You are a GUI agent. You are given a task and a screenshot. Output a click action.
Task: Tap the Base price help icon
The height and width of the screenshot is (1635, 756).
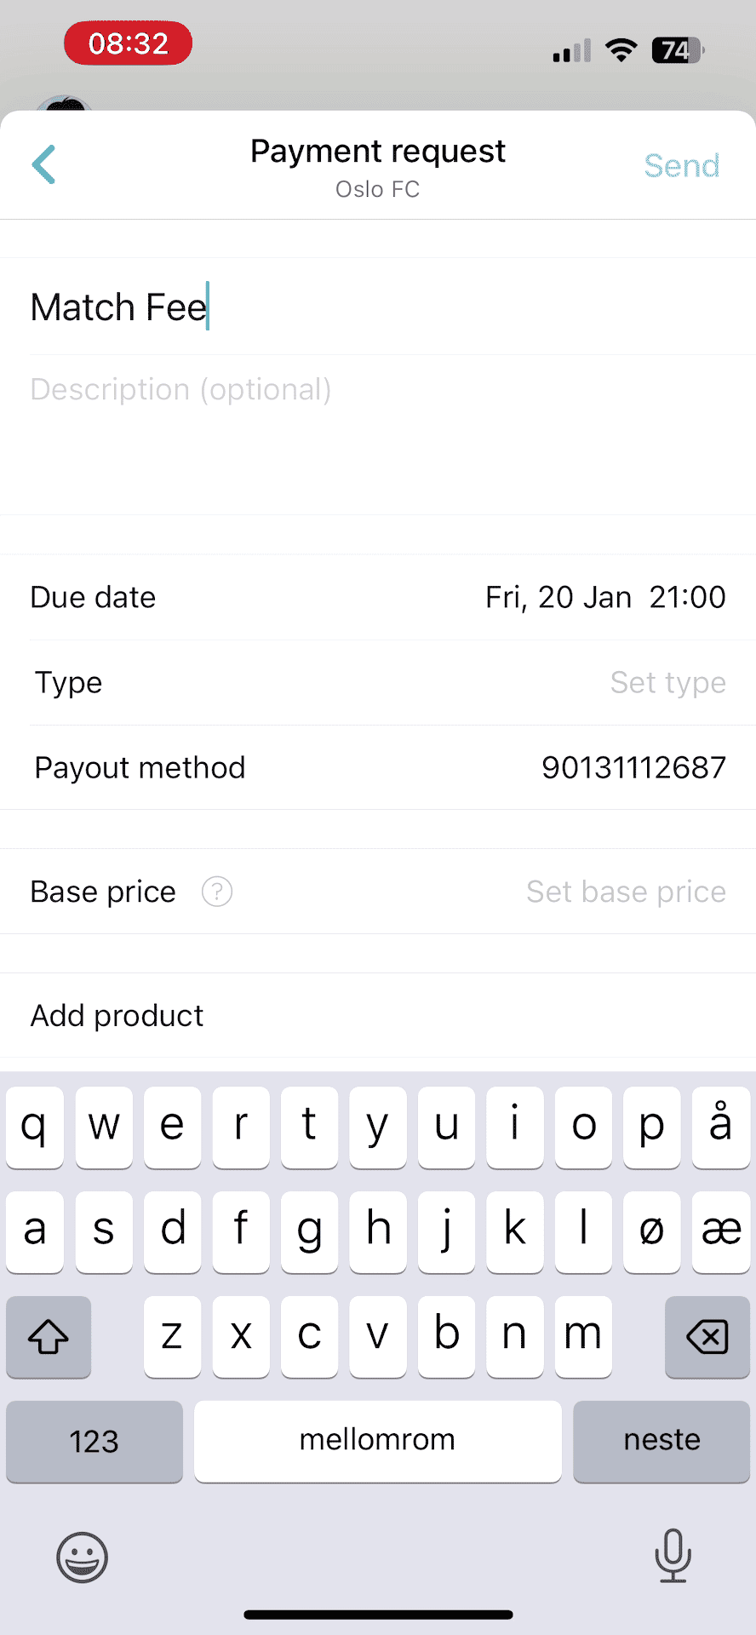pyautogui.click(x=217, y=892)
